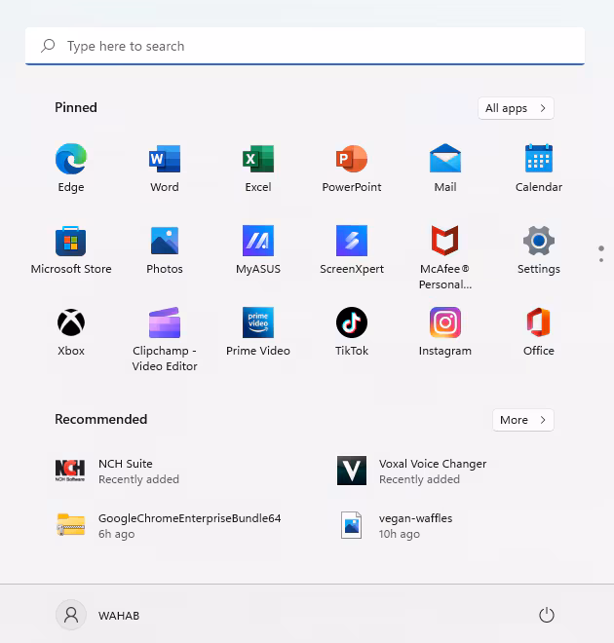Click the power button icon
The height and width of the screenshot is (643, 614).
point(547,615)
